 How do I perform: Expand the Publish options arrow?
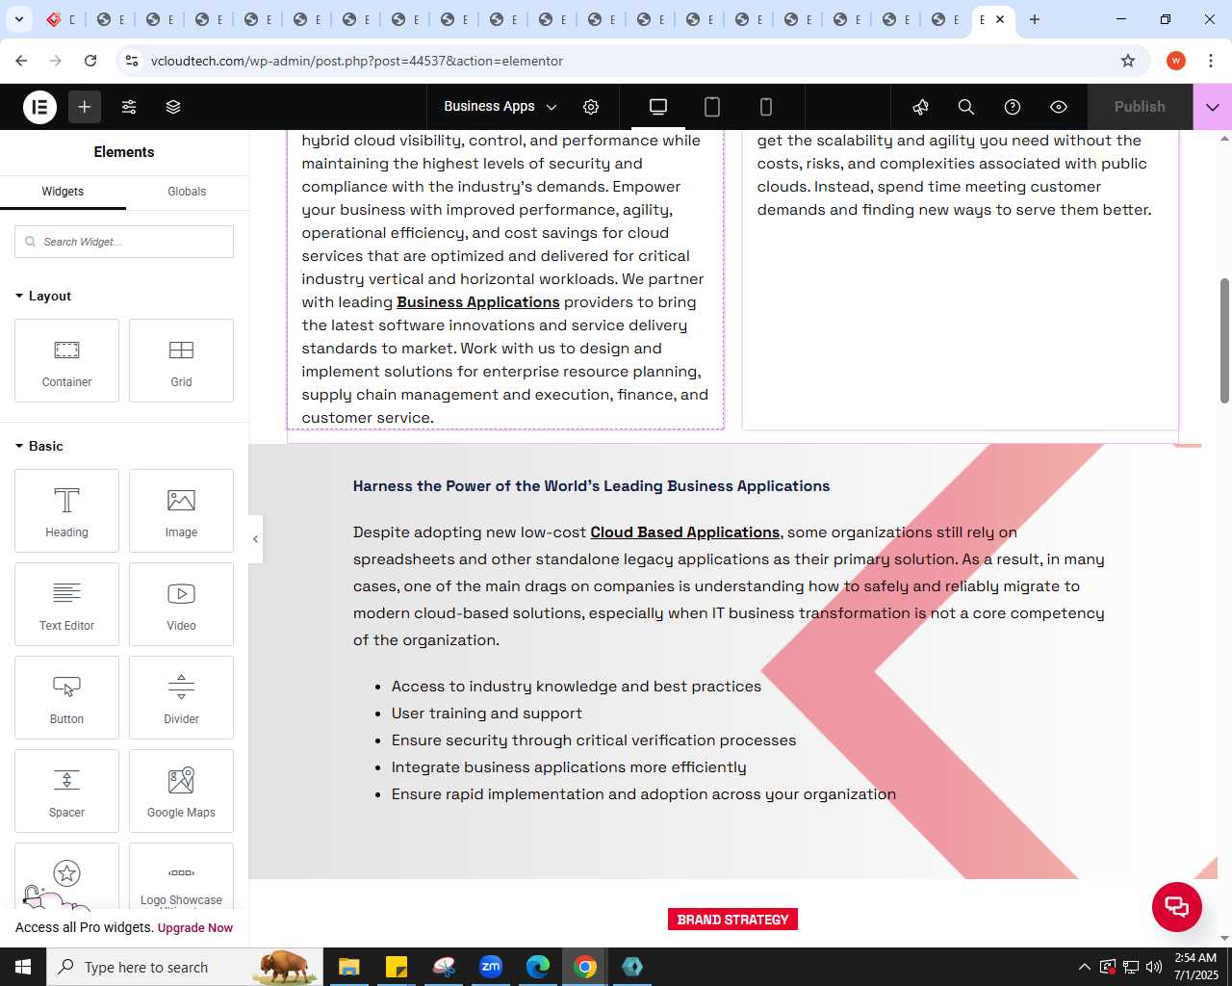(1213, 107)
